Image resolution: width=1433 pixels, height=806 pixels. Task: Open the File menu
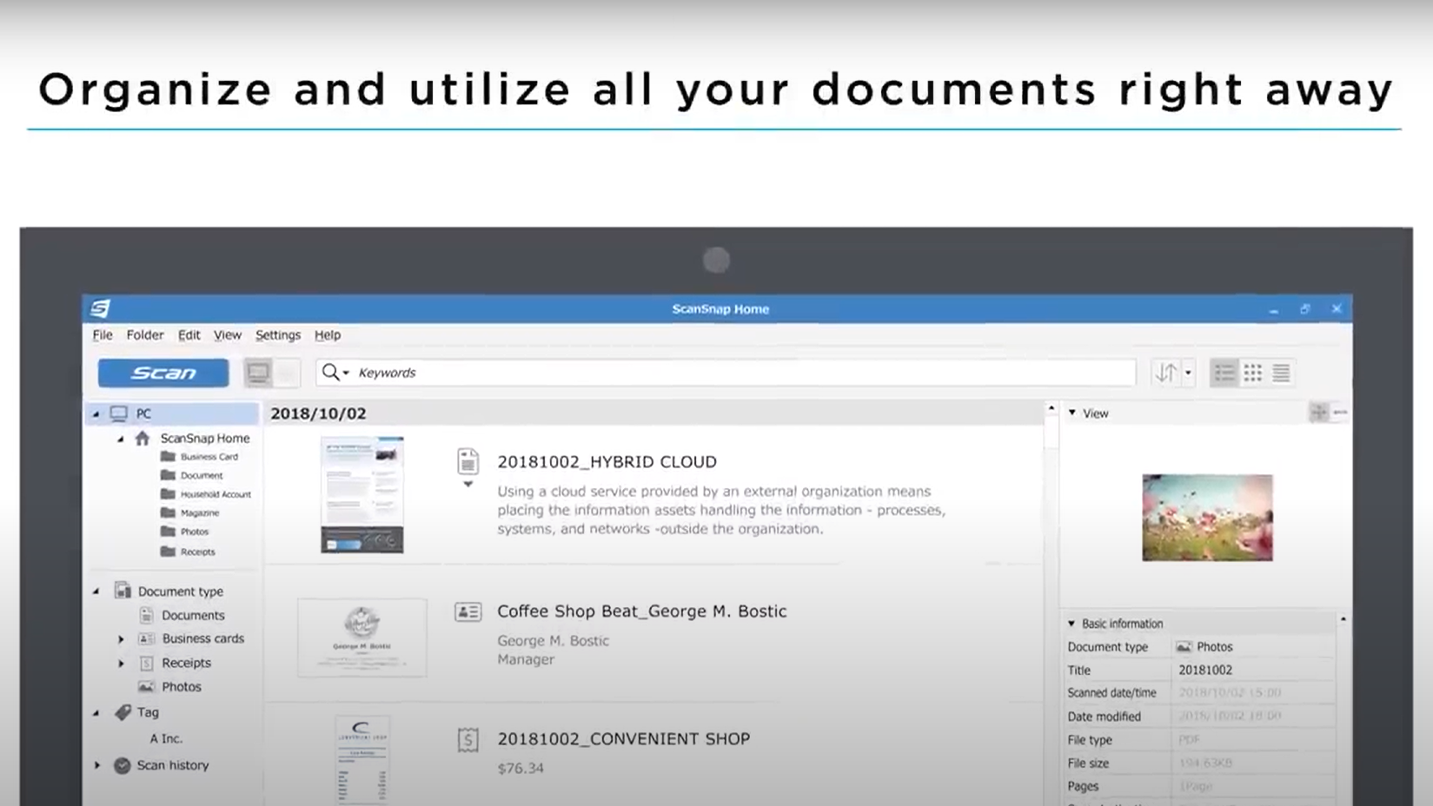pos(103,334)
